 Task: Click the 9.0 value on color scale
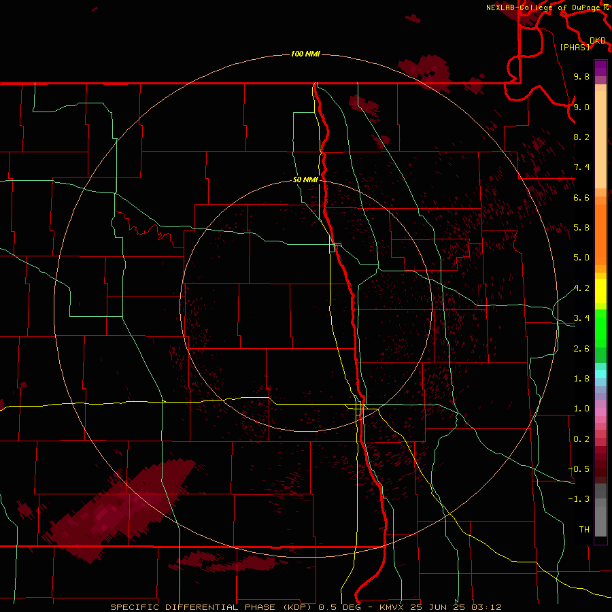tap(581, 107)
